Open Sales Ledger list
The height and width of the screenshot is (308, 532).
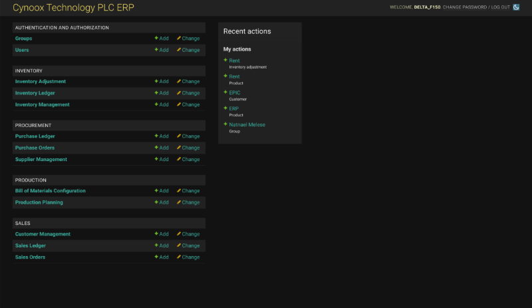[30, 245]
